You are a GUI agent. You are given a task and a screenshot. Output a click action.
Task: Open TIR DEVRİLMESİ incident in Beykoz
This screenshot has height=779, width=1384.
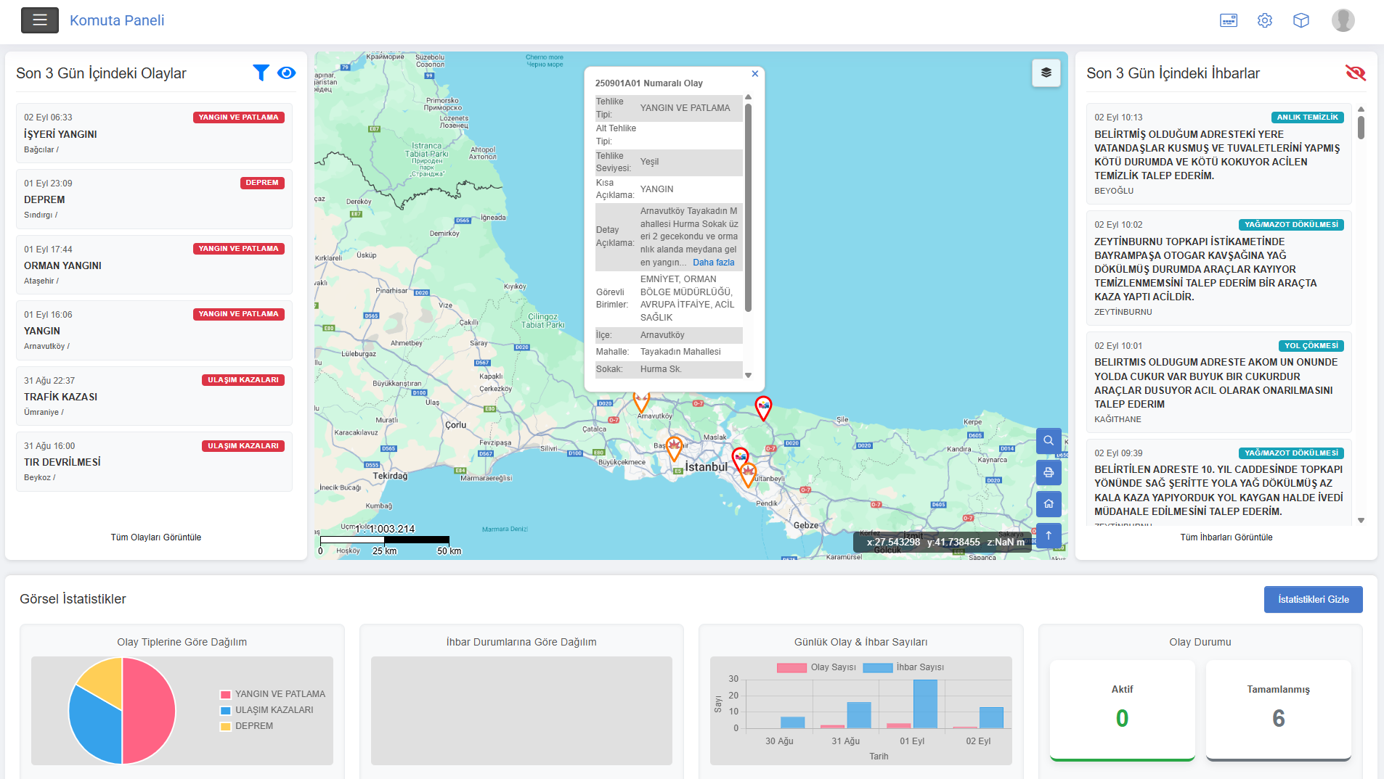pyautogui.click(x=154, y=461)
